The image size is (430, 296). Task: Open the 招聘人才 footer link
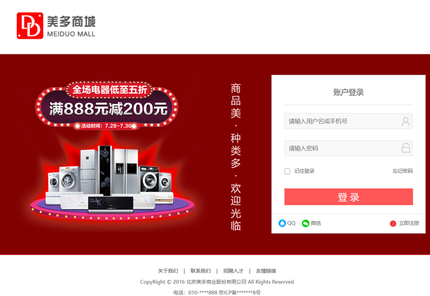[x=233, y=271]
